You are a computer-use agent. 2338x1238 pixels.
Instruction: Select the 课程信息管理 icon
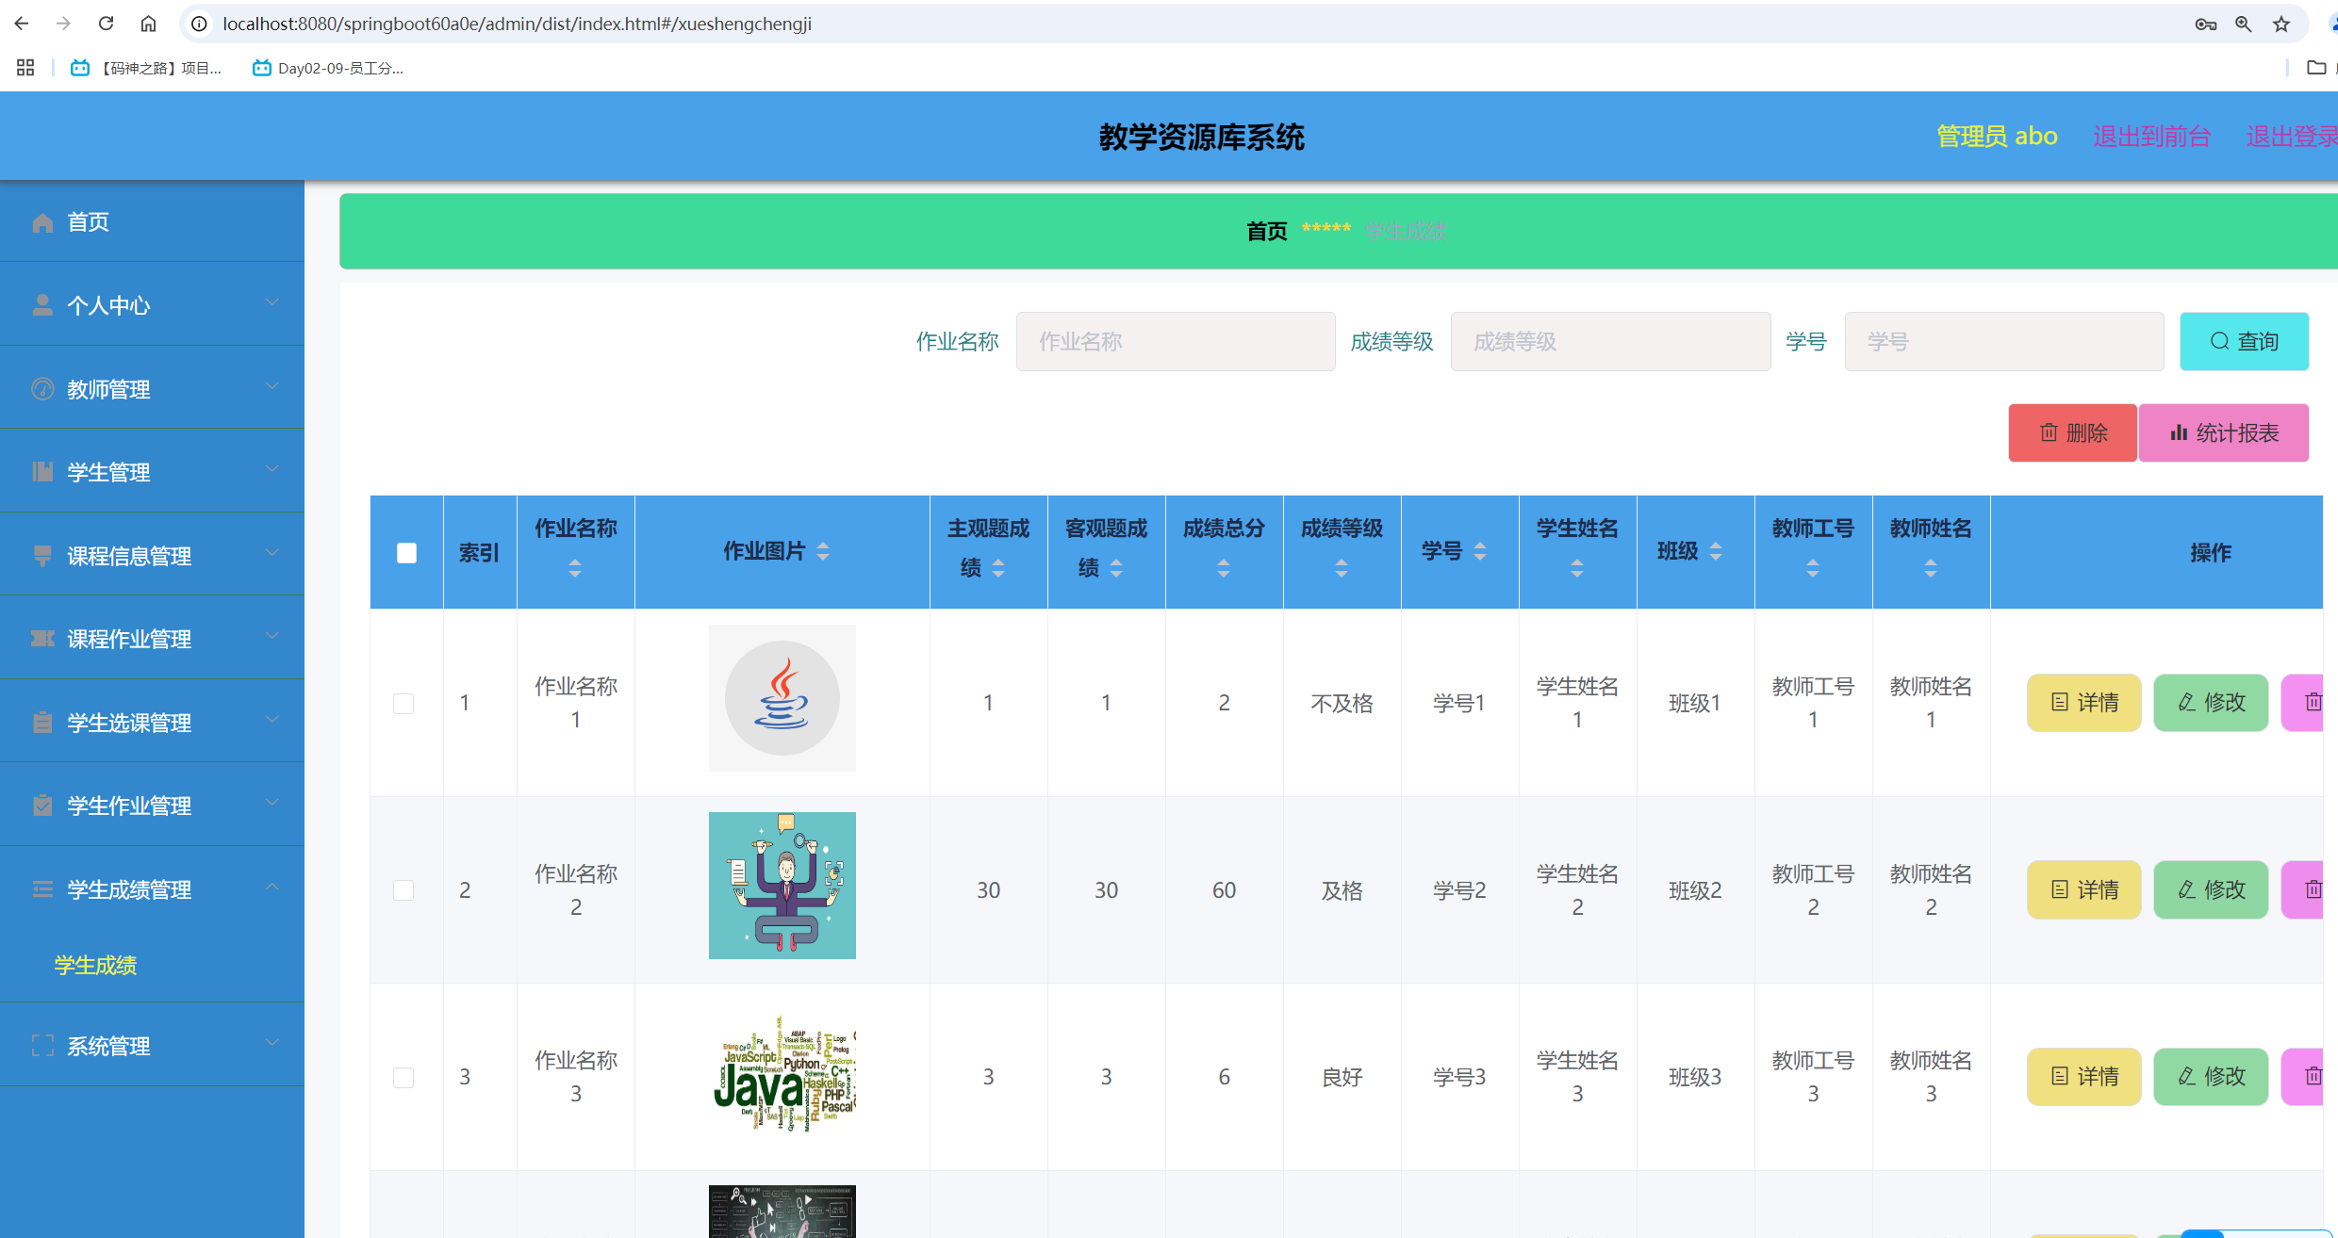42,555
